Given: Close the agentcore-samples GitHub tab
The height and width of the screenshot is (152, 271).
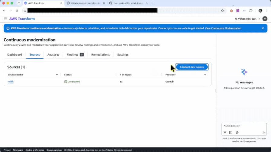Looking at the screenshot, I should pos(104,3).
